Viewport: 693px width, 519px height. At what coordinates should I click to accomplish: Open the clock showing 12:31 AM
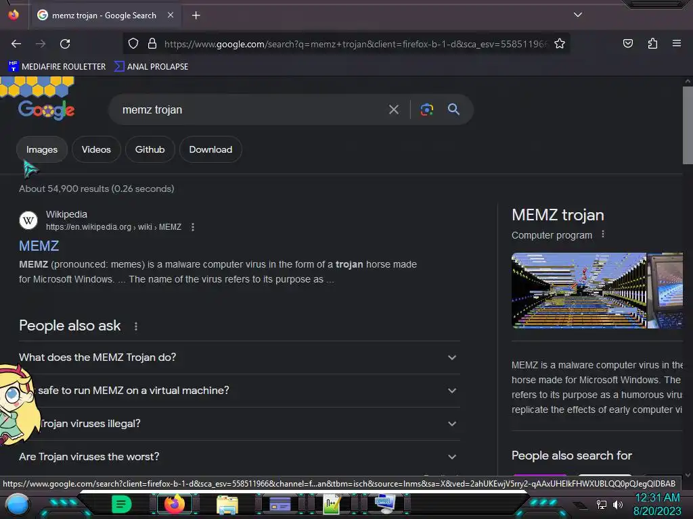click(x=657, y=498)
